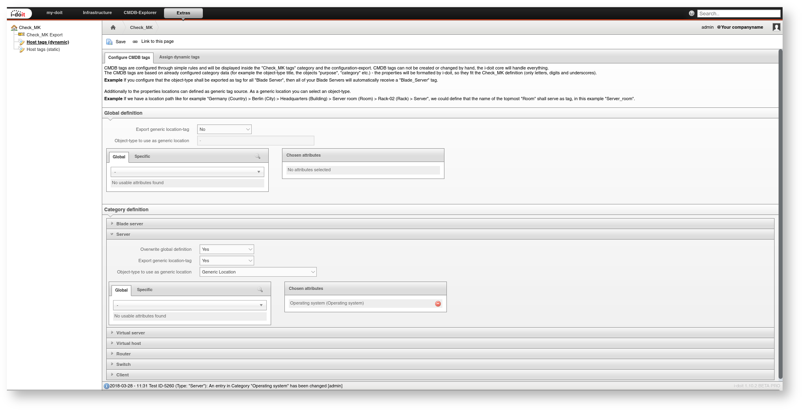Expand the Virtual host section
The image size is (802, 410).
440,343
